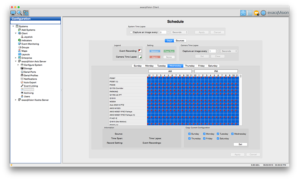Open the Live view monitor icon
The width and height of the screenshot is (299, 180).
click(13, 13)
